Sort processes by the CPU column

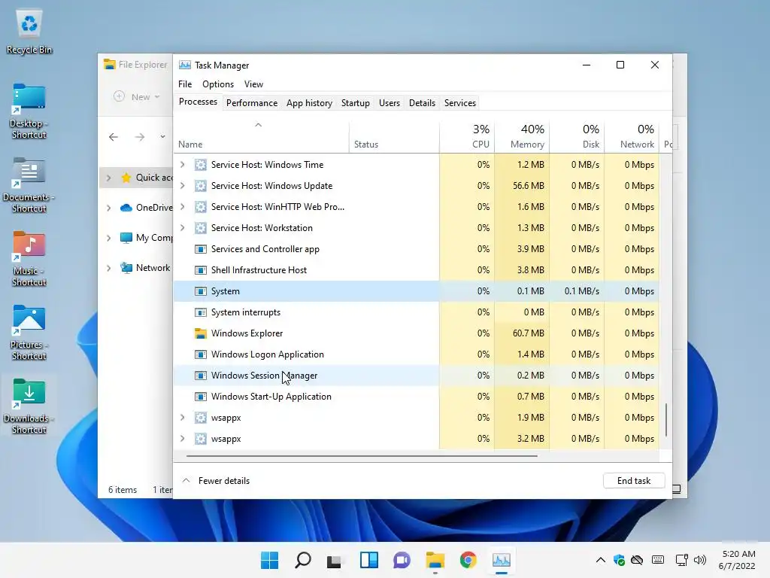467,136
